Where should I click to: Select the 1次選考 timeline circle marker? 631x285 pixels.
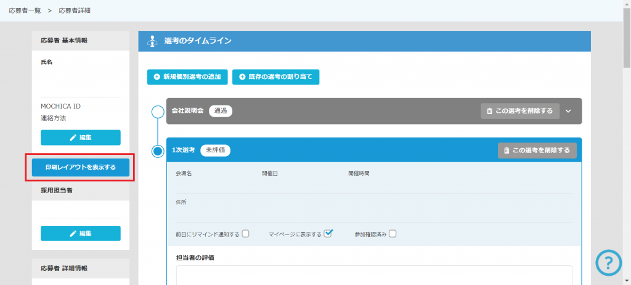point(158,150)
